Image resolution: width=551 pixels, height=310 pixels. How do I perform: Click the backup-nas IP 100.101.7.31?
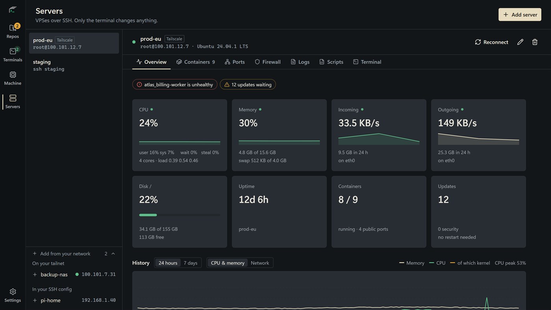point(98,275)
